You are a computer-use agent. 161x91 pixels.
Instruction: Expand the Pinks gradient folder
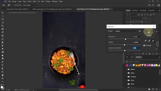tap(127, 80)
